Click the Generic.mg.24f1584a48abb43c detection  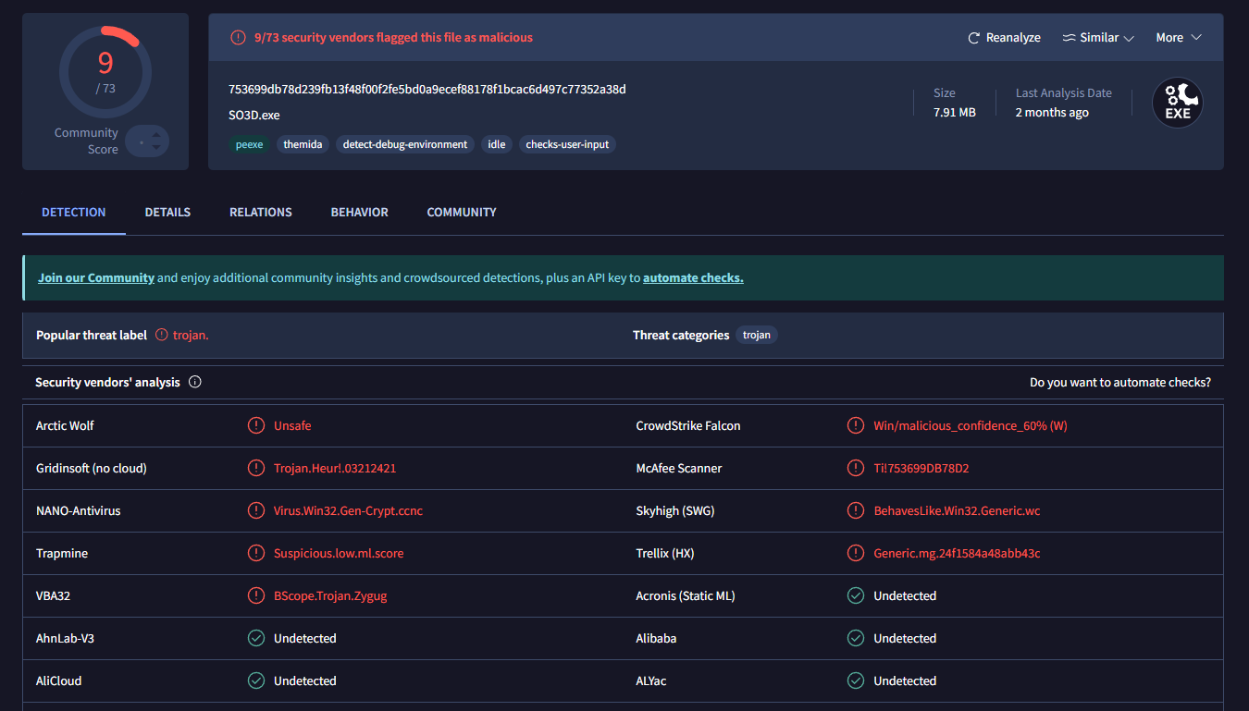957,553
